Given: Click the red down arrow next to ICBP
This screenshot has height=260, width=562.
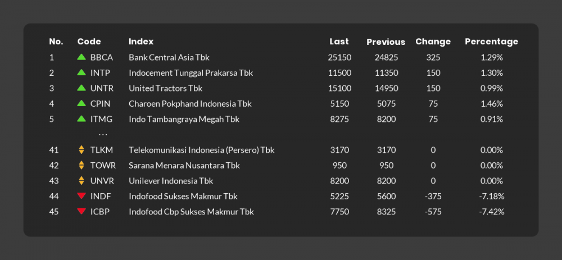Looking at the screenshot, I should click(81, 211).
